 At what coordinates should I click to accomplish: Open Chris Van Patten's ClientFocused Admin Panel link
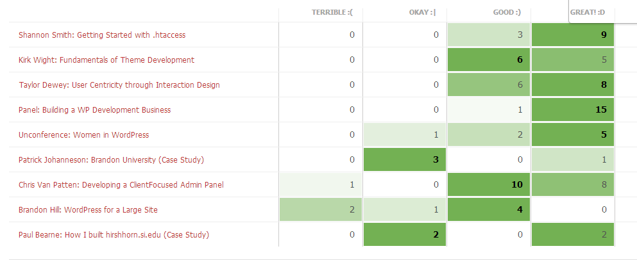tap(121, 185)
